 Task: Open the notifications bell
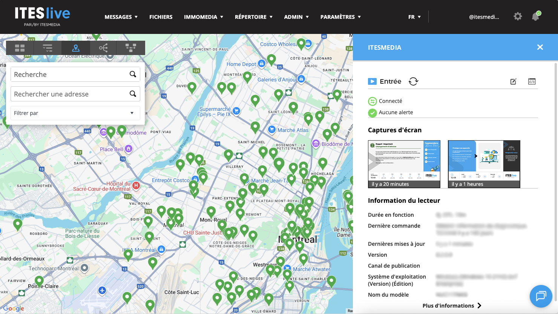tap(535, 17)
